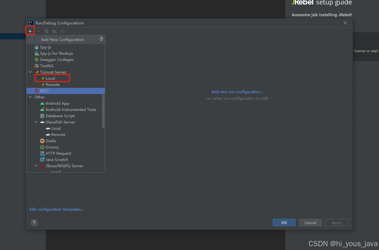Click the Spy-js for Node.js icon

[37, 53]
